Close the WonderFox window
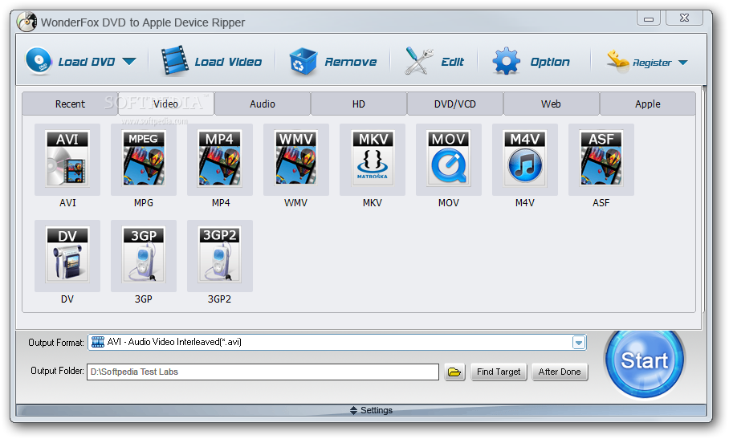This screenshot has height=439, width=729. point(684,18)
